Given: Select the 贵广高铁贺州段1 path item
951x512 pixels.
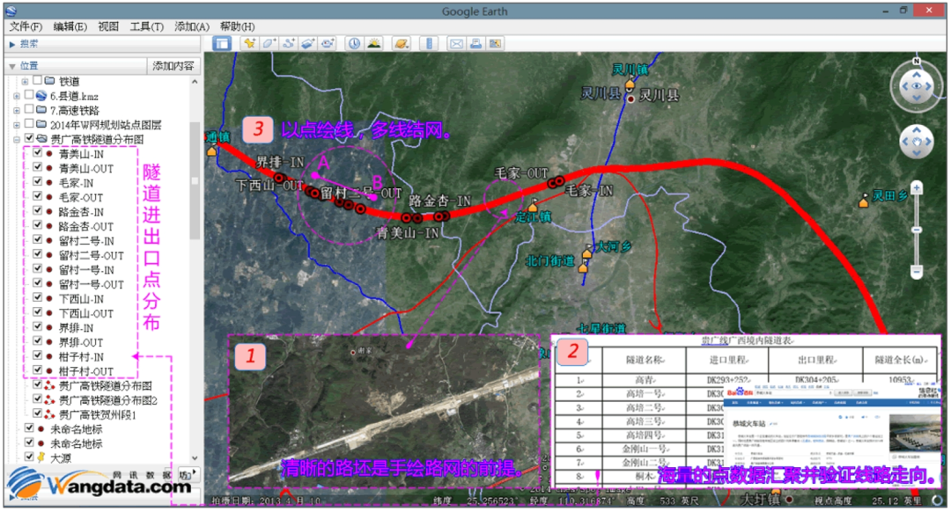Looking at the screenshot, I should coord(97,414).
